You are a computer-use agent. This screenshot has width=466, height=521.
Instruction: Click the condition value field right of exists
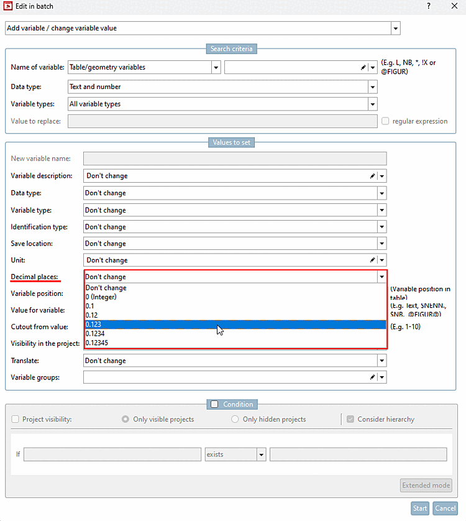359,454
